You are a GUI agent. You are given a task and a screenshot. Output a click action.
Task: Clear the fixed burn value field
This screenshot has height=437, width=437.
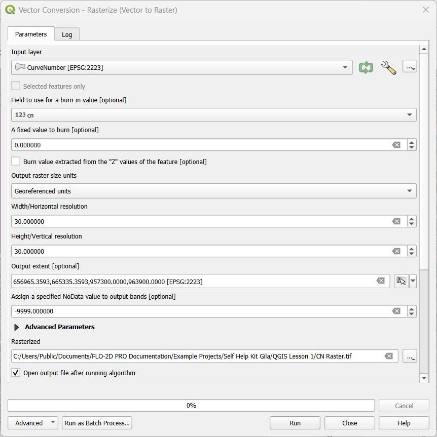tap(396, 145)
